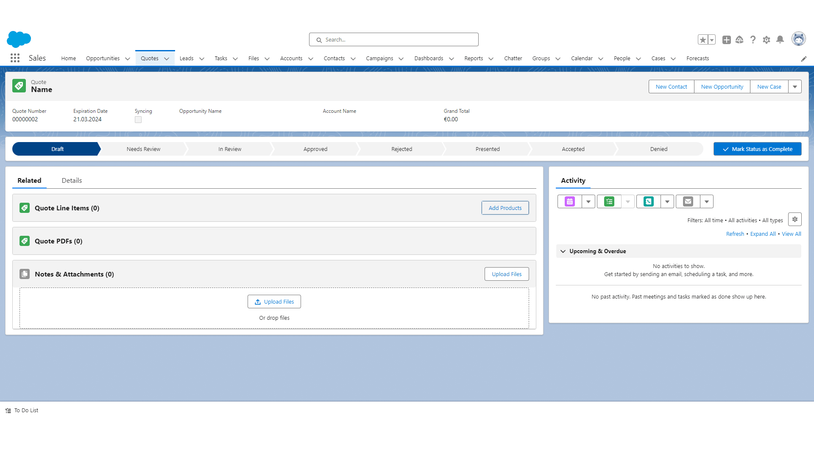This screenshot has width=814, height=458.
Task: Open the global actions plus icon
Action: pyautogui.click(x=727, y=39)
